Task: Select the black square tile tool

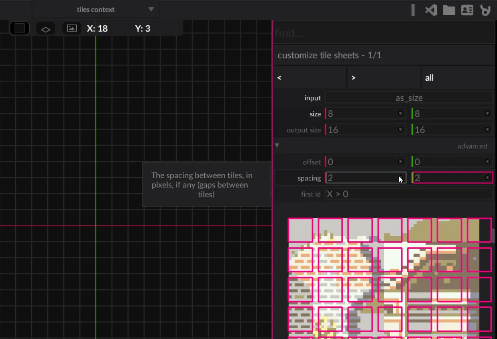Action: 20,28
